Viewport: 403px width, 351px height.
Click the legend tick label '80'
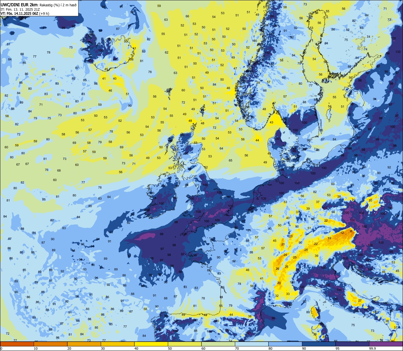(270, 348)
